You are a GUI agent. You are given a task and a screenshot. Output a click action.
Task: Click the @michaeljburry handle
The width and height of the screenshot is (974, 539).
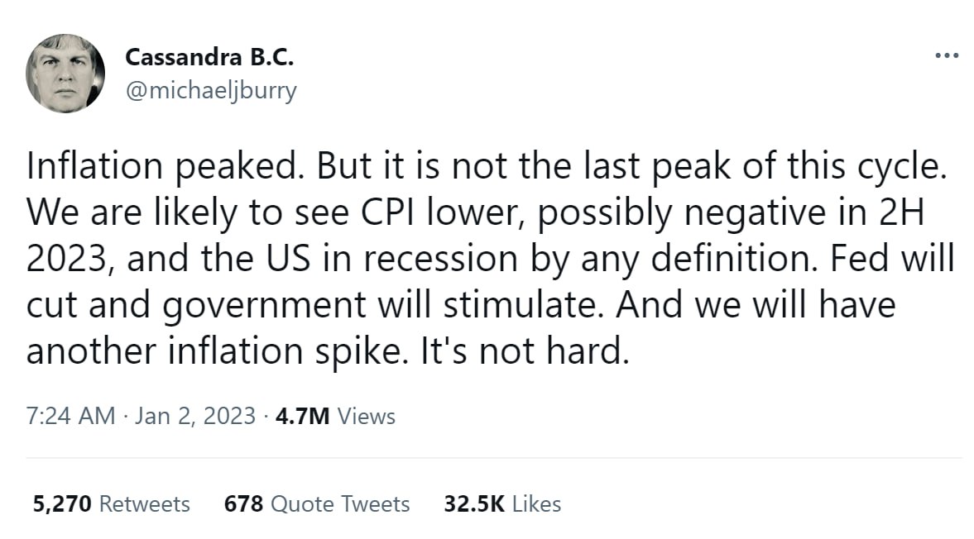(210, 90)
